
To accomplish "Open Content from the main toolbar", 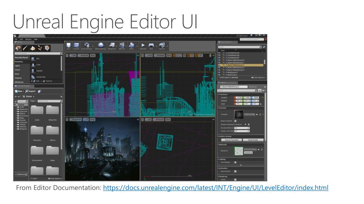I will [76, 46].
